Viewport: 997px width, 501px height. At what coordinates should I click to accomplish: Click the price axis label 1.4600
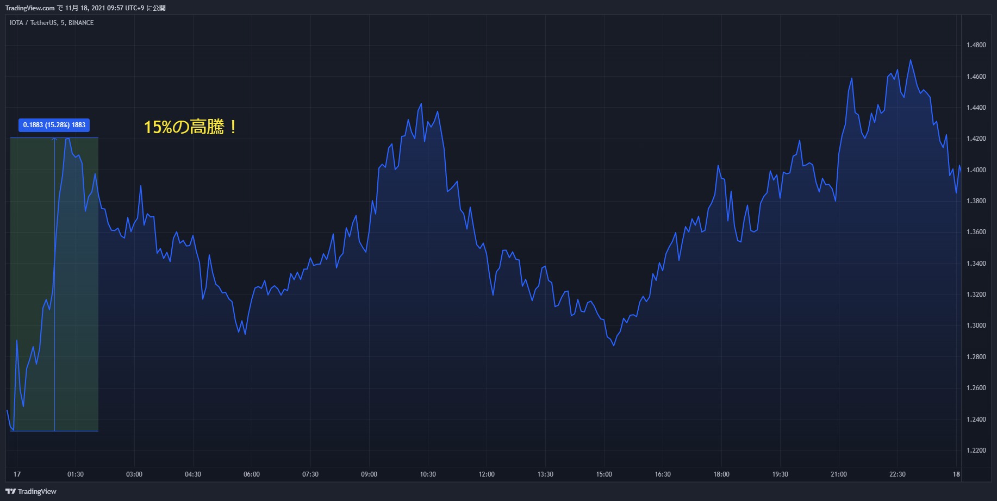(x=976, y=77)
